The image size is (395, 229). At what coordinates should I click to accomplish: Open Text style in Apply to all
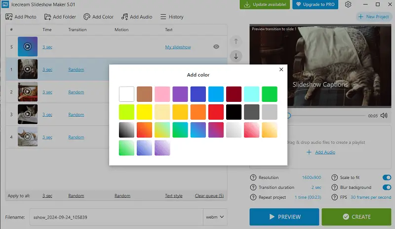coord(174,196)
